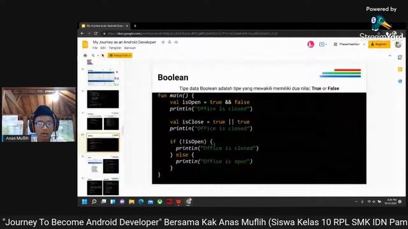The image size is (408, 229).
Task: Select the table slide thumbnail
Action: point(103,78)
